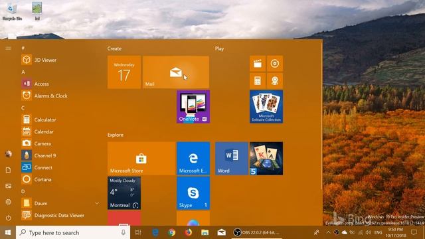The image size is (425, 239).
Task: Show hidden system tray icons
Action: 328,232
